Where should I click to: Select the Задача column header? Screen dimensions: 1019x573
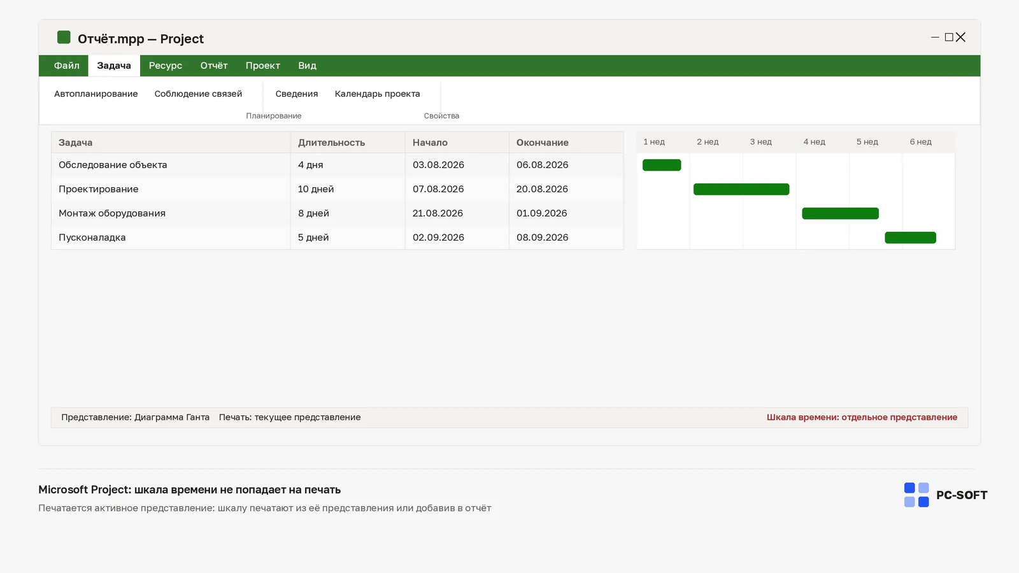(171, 143)
